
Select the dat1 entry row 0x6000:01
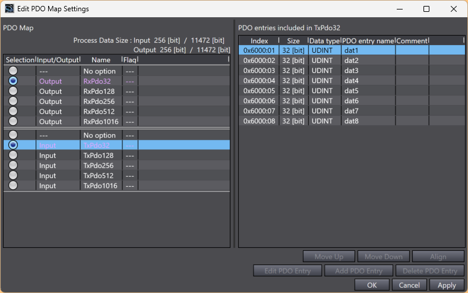(x=352, y=50)
